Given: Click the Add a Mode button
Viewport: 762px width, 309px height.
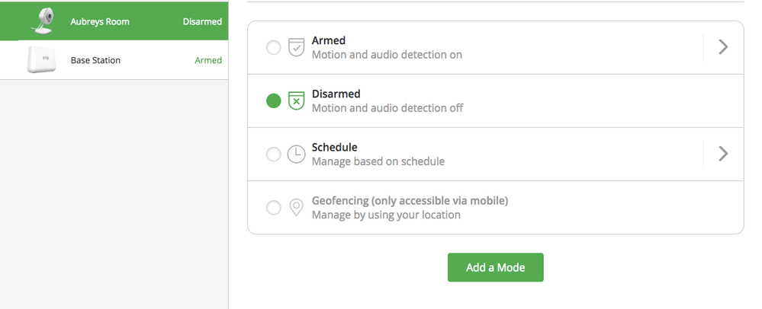Looking at the screenshot, I should (496, 267).
